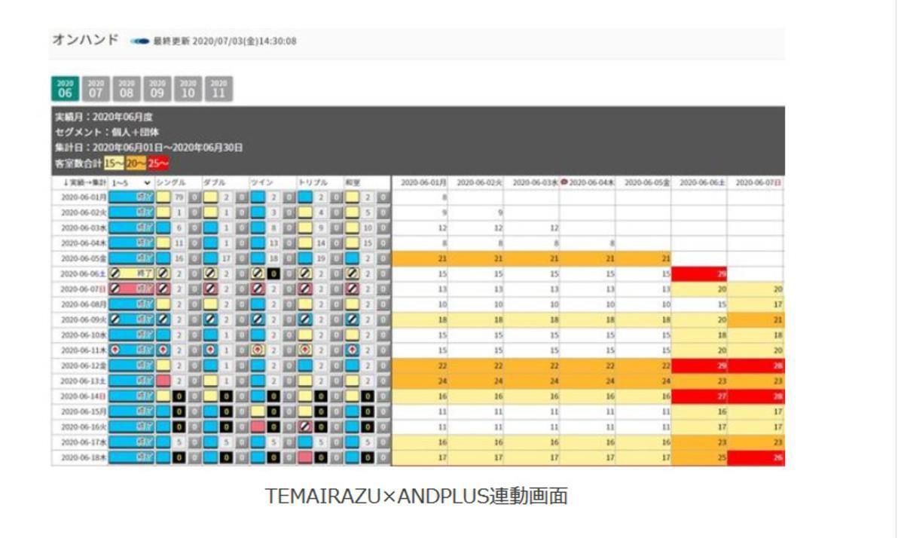
Task: Click the 2020-06-07日 column header
Action: 756,182
